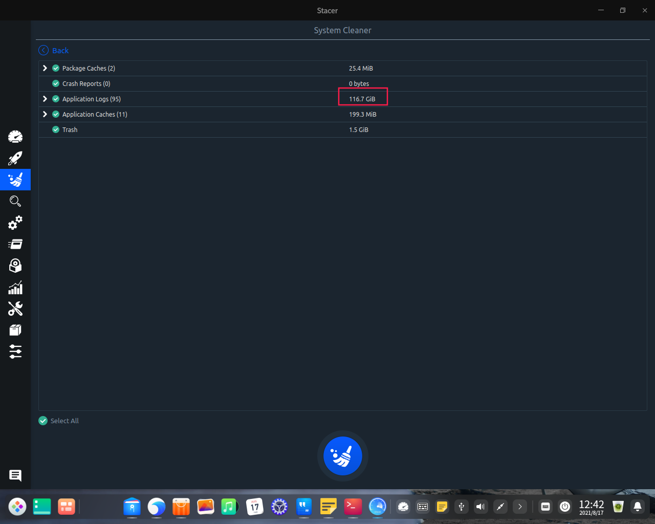Open the notification bell in the dock
The height and width of the screenshot is (524, 655).
point(638,507)
